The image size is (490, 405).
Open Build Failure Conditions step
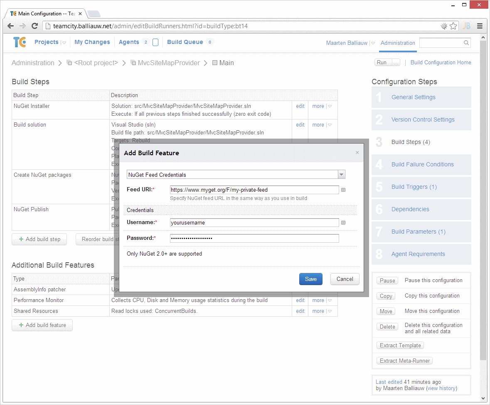(x=422, y=164)
